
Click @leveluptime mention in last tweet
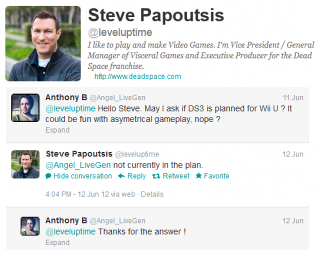pyautogui.click(x=70, y=232)
